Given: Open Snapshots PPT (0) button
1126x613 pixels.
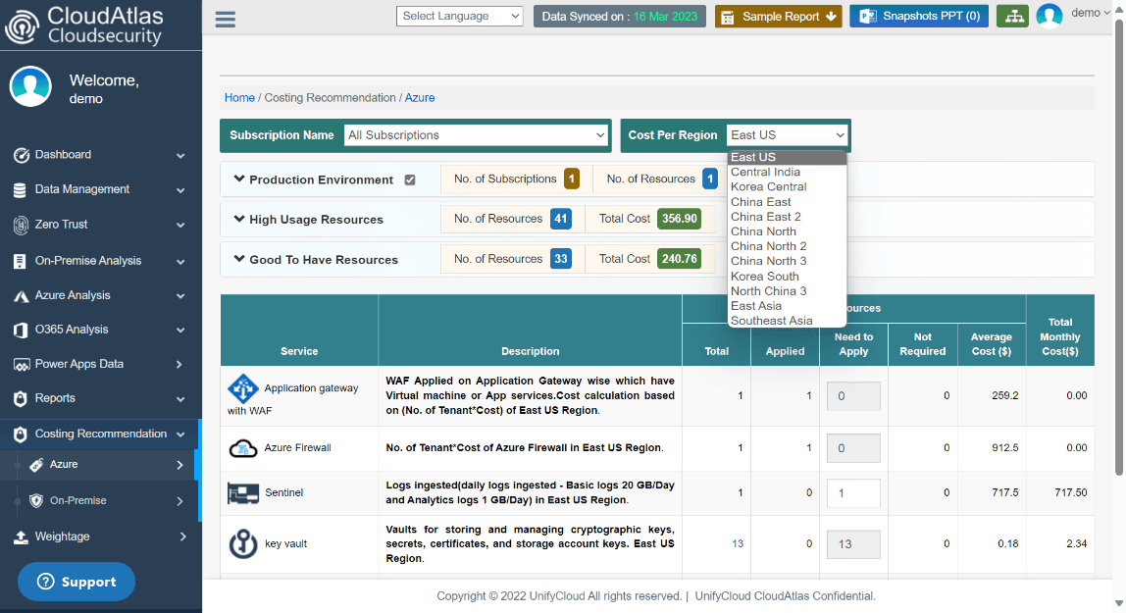Looking at the screenshot, I should 919,17.
